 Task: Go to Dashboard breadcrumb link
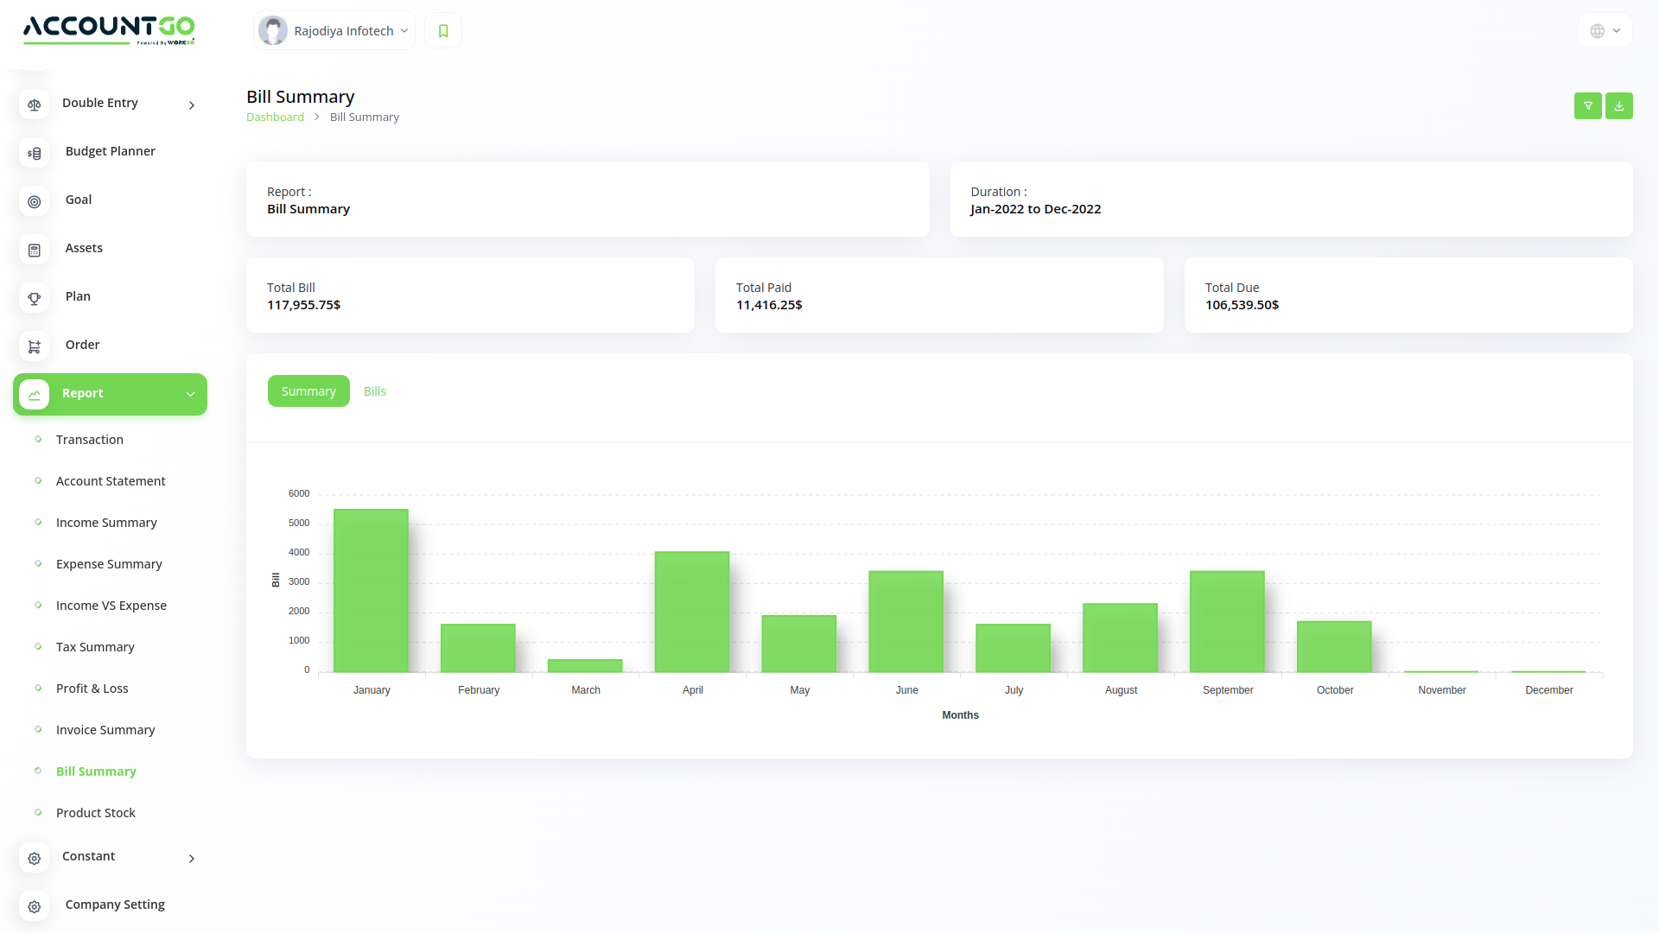(x=275, y=117)
